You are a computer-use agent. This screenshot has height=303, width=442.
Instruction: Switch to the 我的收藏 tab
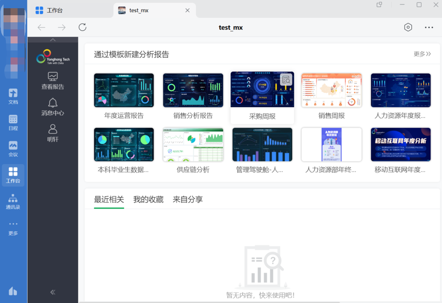click(x=148, y=199)
